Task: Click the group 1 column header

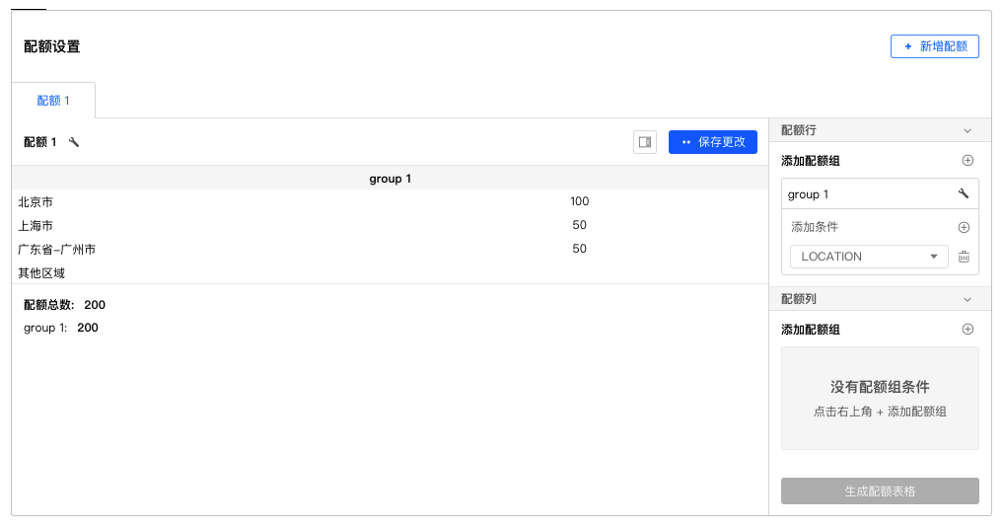Action: click(390, 179)
